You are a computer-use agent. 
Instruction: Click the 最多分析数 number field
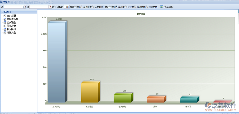click(x=67, y=7)
